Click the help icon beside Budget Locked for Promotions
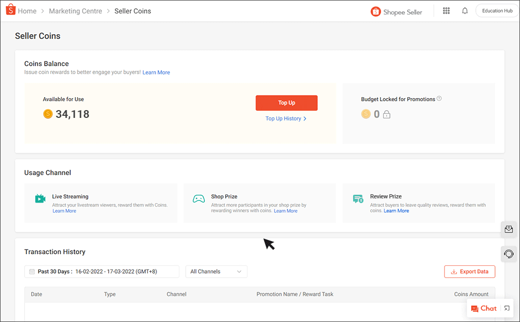 [x=439, y=98]
